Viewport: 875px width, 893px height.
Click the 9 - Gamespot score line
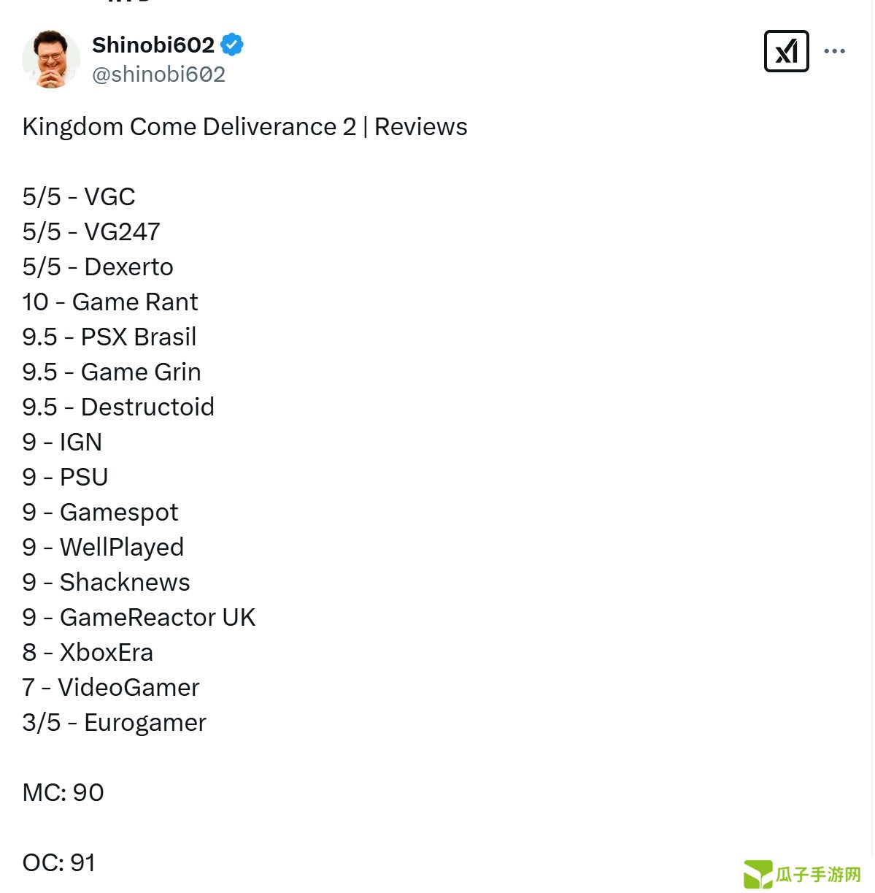tap(100, 512)
